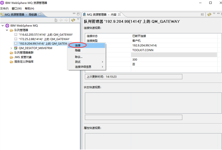This screenshot has width=222, height=150.
Task: Click the 172.25.2.88 queue manager icon
Action: pyautogui.click(x=16, y=39)
